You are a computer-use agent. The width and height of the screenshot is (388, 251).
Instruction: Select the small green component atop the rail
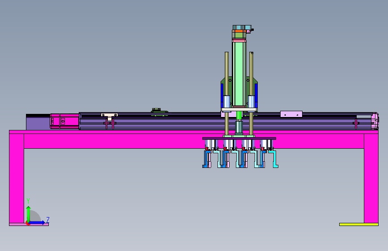coord(156,110)
